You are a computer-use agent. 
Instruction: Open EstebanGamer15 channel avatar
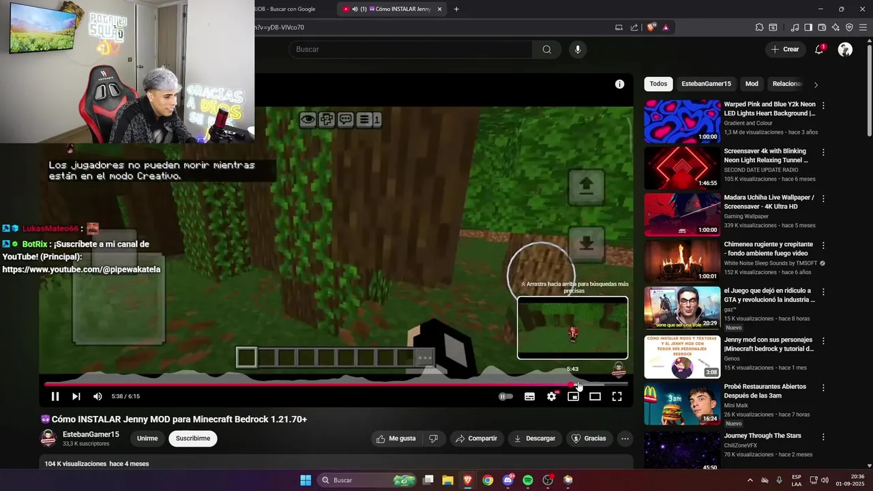[48, 438]
